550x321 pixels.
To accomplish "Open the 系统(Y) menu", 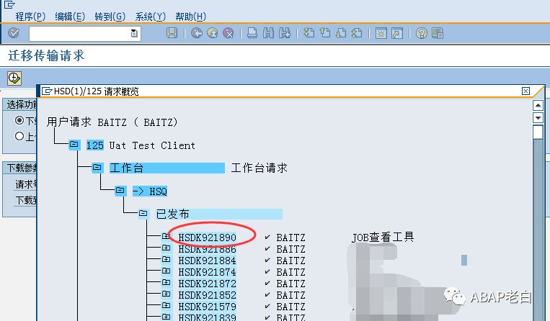I will pyautogui.click(x=150, y=17).
